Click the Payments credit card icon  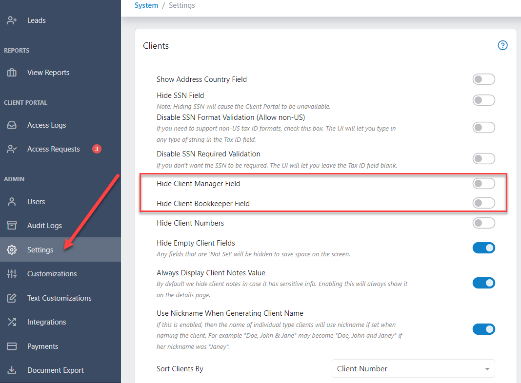pyautogui.click(x=12, y=346)
